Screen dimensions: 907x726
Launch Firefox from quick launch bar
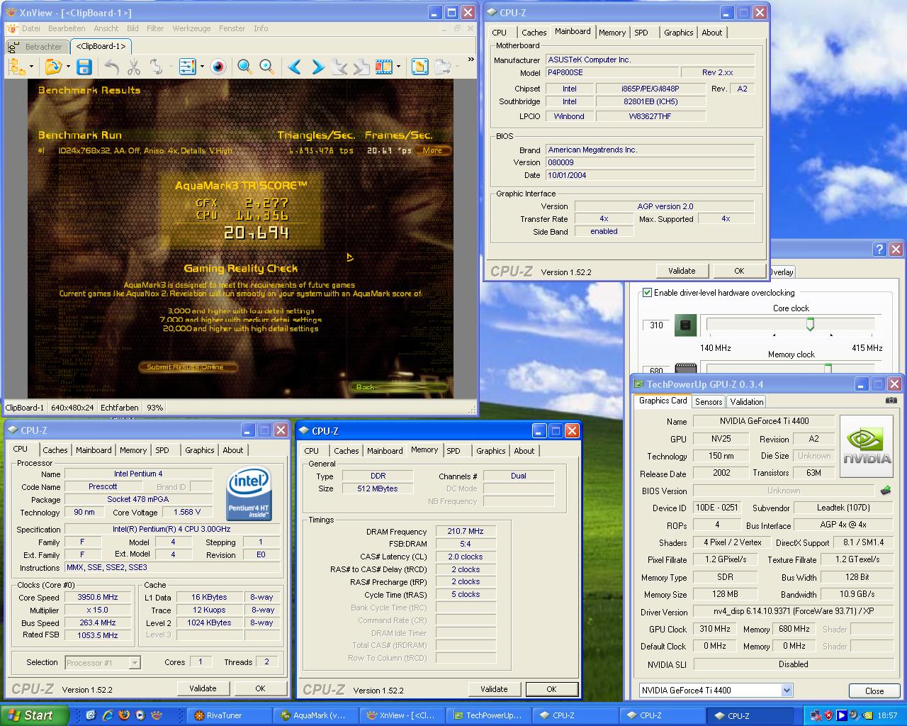pyautogui.click(x=124, y=715)
